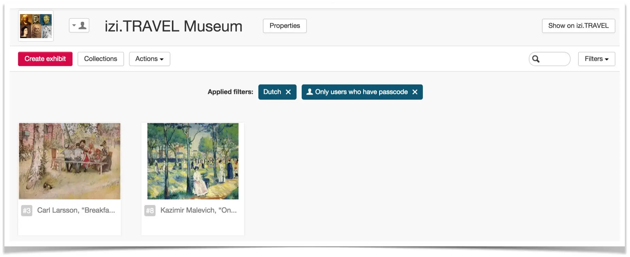Open the Carl Larsson, "Breakfa..." title
Image resolution: width=630 pixels, height=257 pixels.
[x=76, y=210]
